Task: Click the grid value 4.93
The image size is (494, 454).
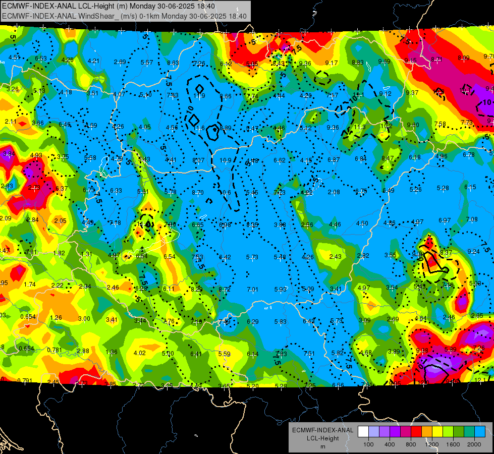Action: [36, 155]
